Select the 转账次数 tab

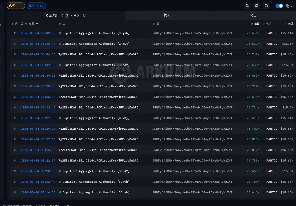click(x=51, y=15)
